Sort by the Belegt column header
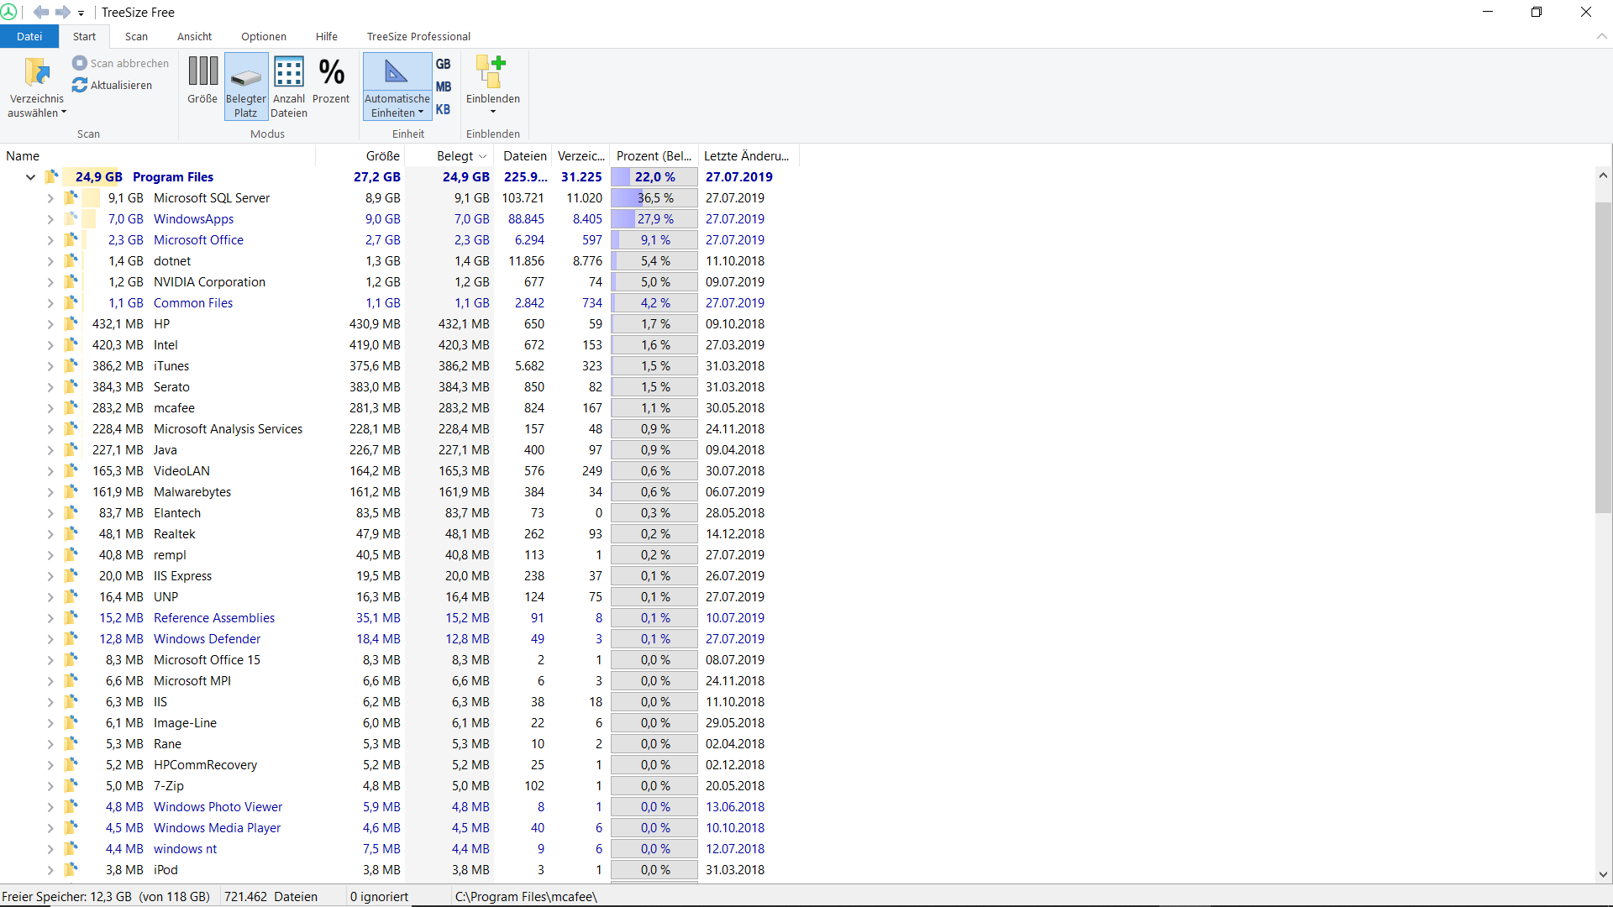Viewport: 1613px width, 907px height. (x=454, y=156)
